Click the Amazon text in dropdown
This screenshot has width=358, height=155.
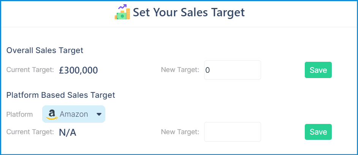[x=74, y=114]
